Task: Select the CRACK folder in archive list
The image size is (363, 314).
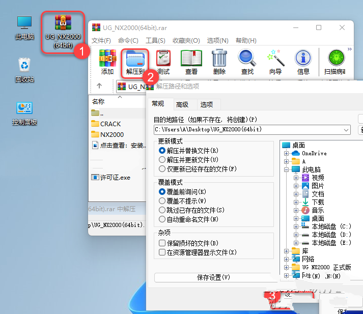Action: [106, 124]
